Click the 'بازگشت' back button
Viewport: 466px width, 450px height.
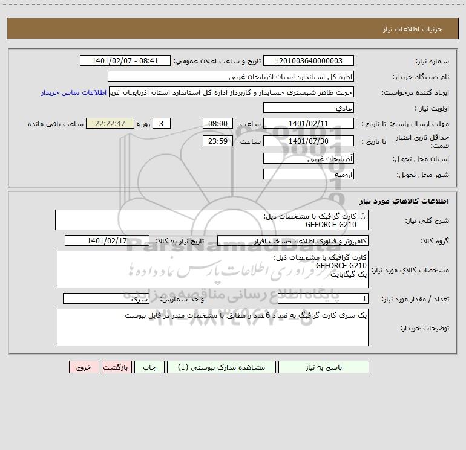116,367
